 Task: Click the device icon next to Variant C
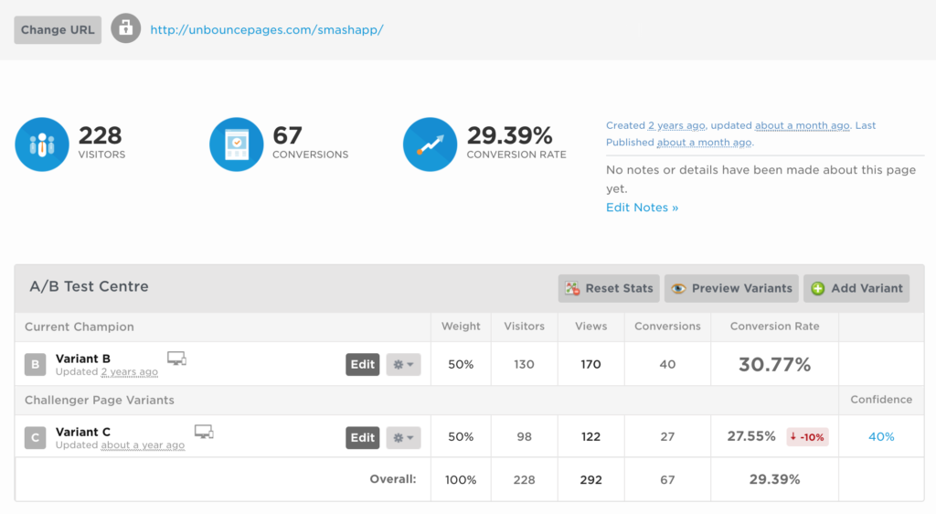pos(204,432)
